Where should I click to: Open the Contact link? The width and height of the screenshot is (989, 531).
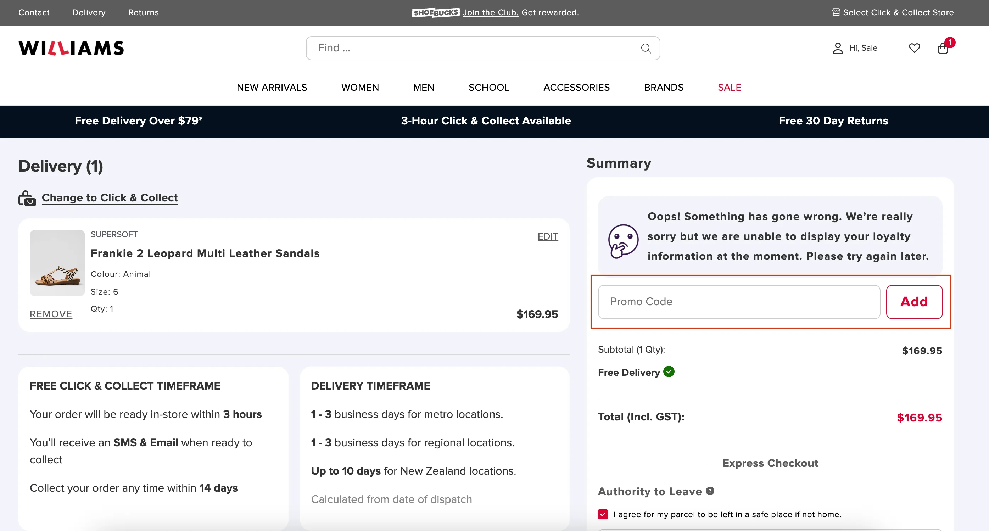tap(34, 12)
